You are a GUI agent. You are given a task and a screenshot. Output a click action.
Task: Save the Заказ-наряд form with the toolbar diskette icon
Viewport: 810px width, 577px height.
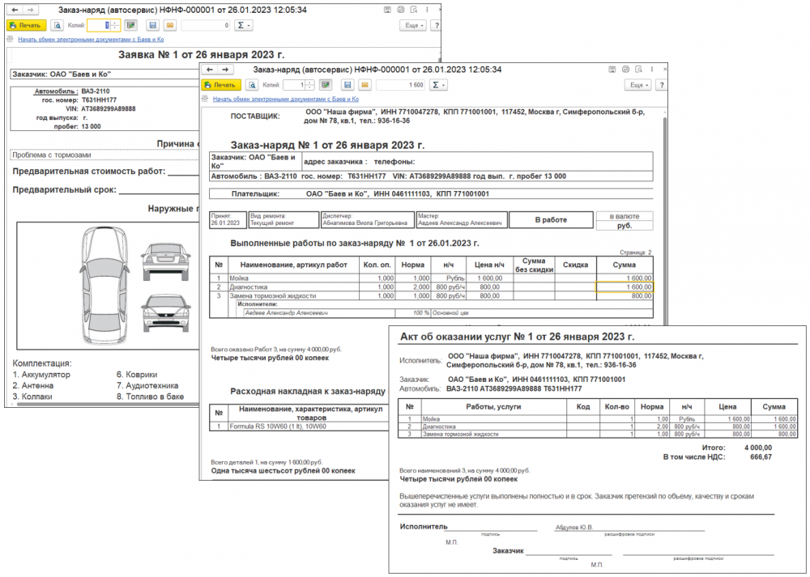coord(347,85)
